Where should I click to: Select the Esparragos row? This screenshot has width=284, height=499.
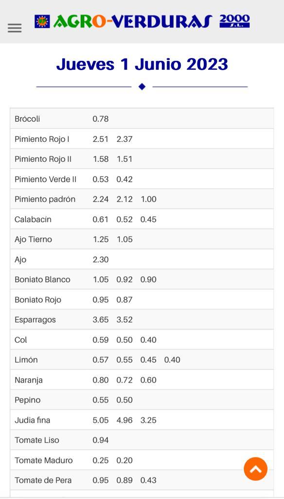click(x=142, y=320)
